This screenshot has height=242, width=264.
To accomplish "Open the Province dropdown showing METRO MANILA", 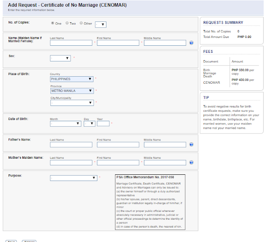I will point(71,91).
